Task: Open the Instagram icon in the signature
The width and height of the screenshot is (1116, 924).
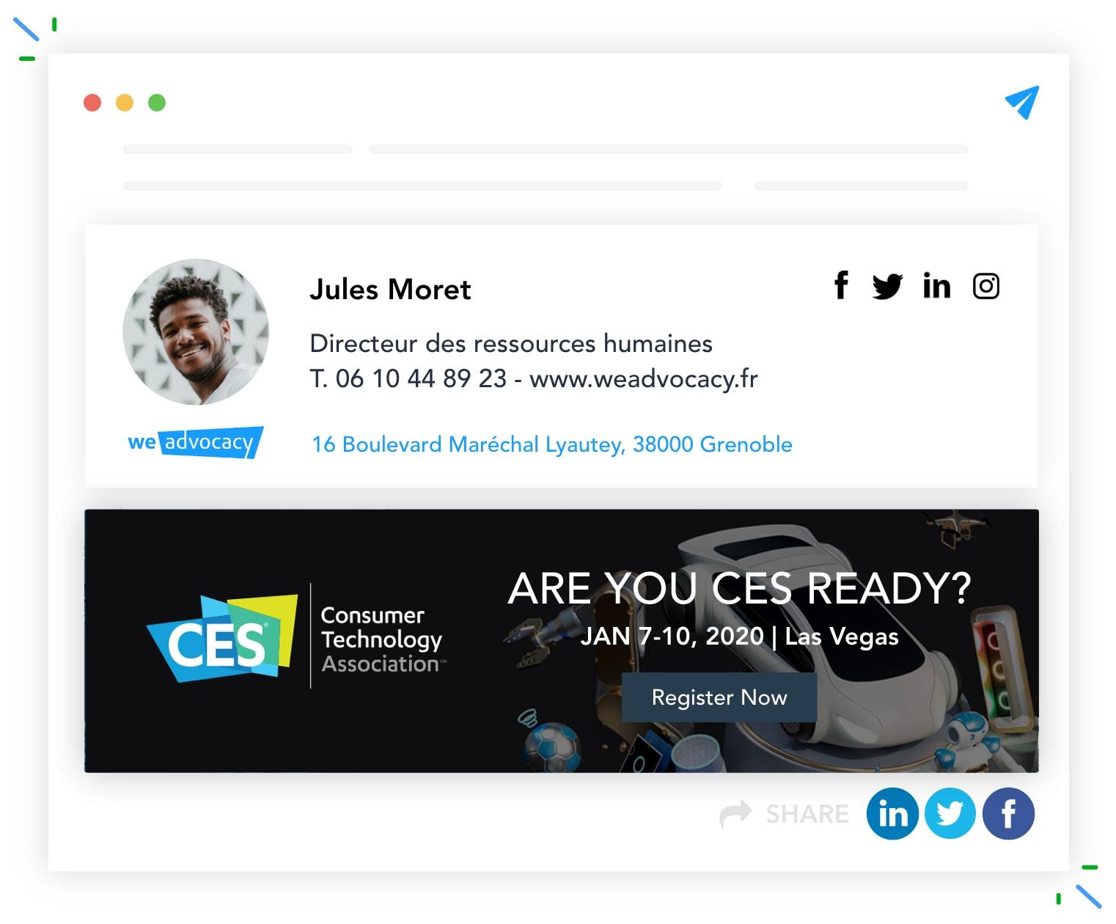Action: click(x=985, y=286)
